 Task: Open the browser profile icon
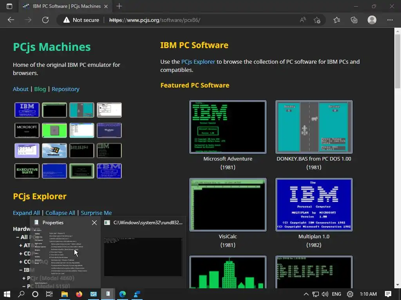(372, 20)
